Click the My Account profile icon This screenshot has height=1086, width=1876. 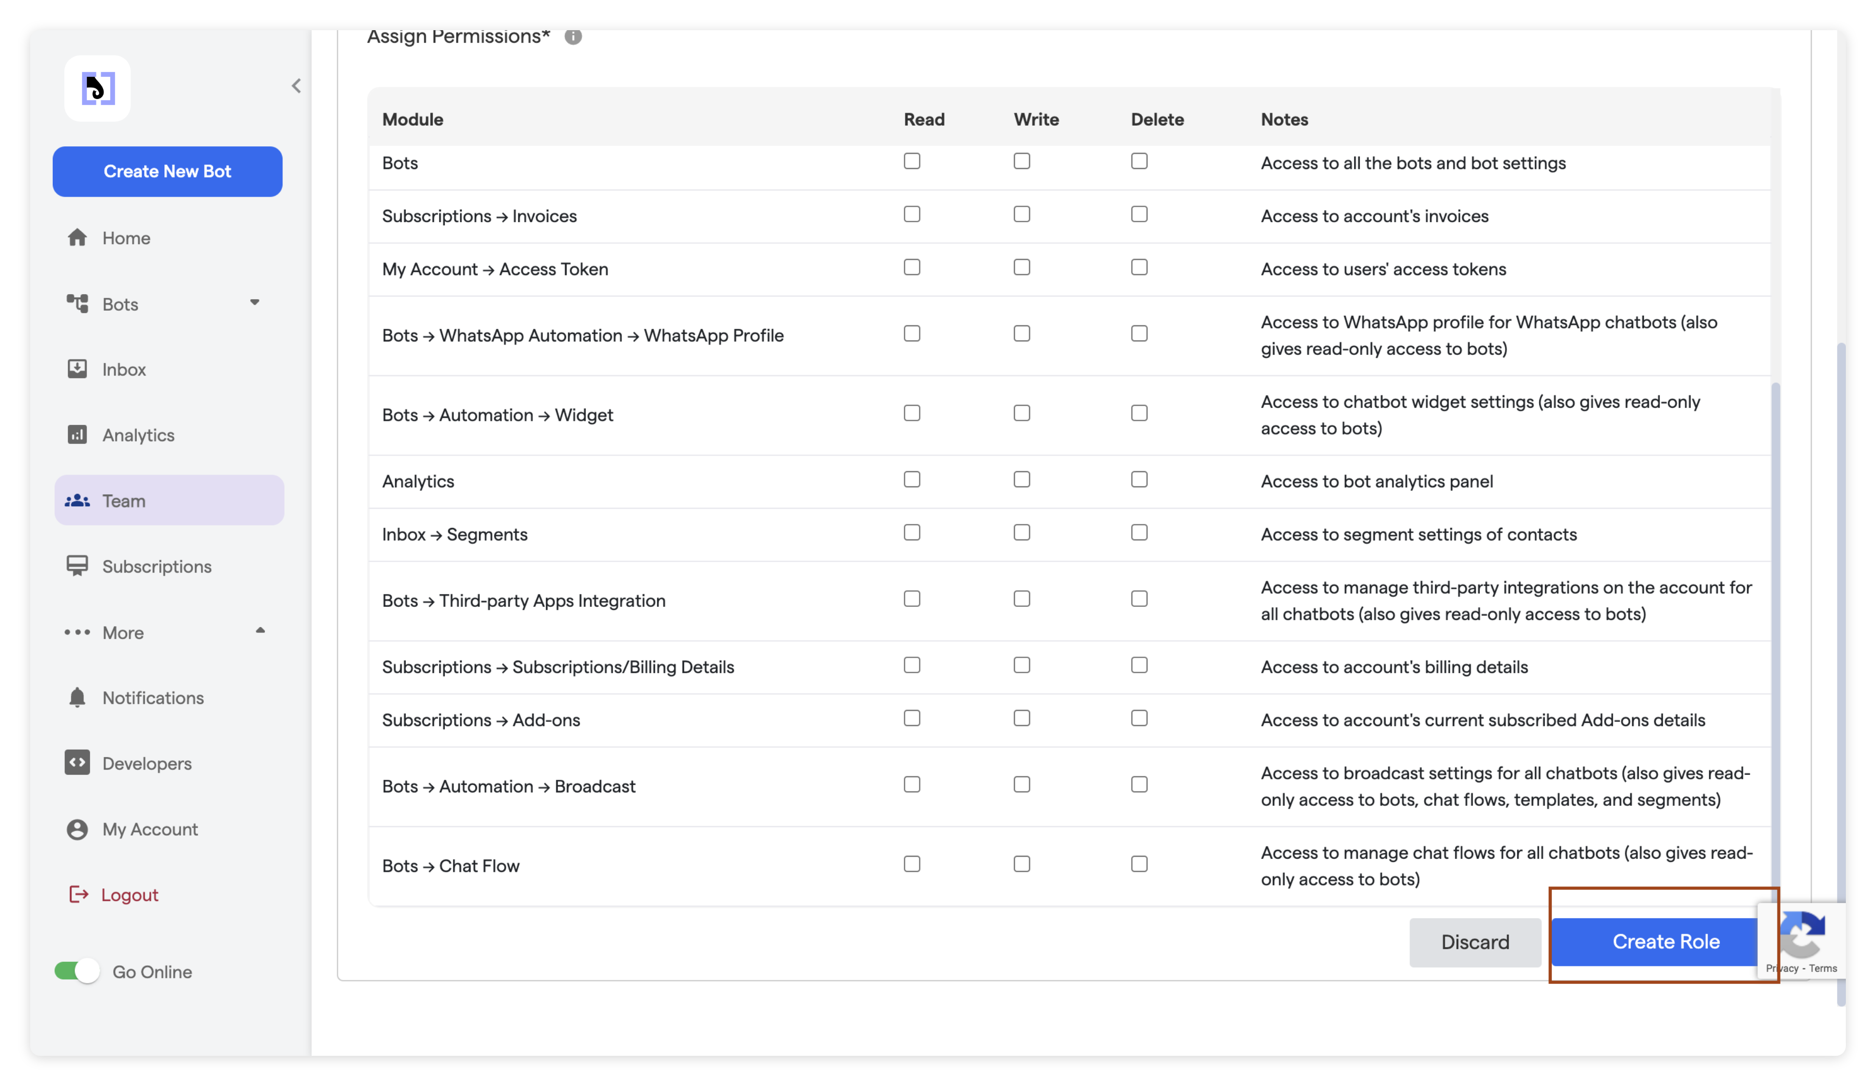coord(77,829)
